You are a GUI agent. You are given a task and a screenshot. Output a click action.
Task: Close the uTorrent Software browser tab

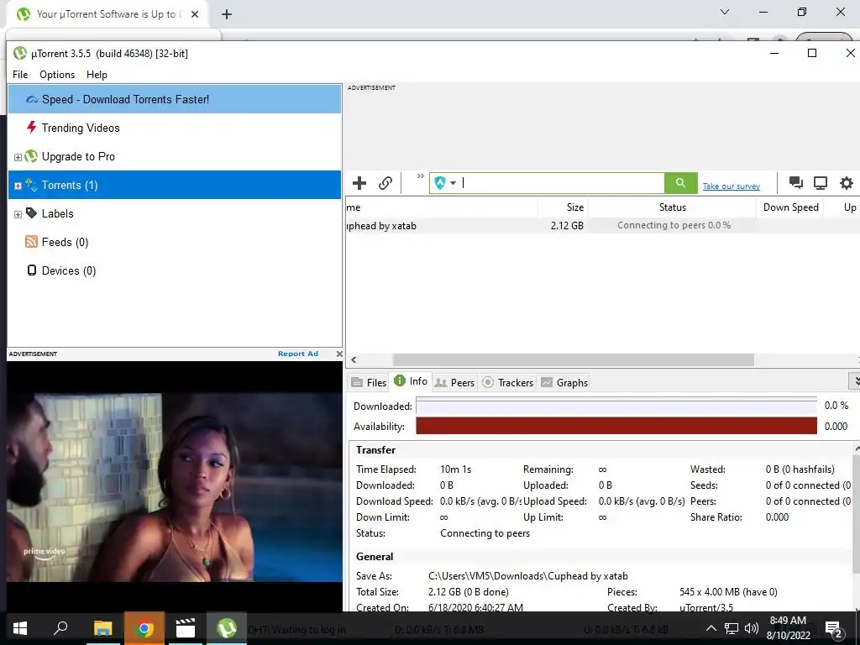[195, 14]
